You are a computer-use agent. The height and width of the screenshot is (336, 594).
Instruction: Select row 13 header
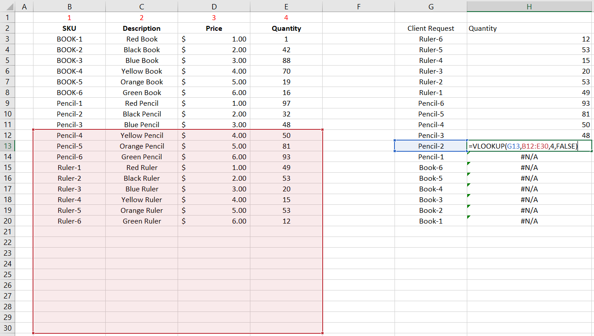8,146
